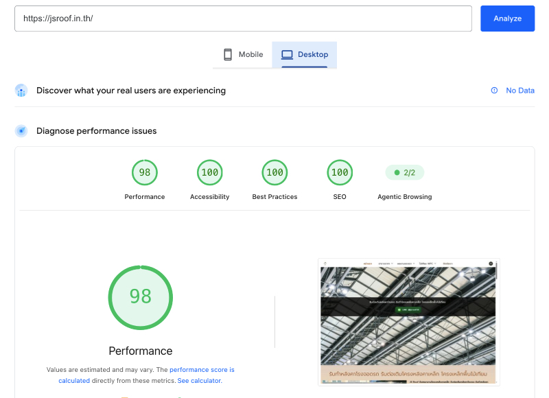Click 'Discover what your real users are experiencing' heading

(131, 91)
